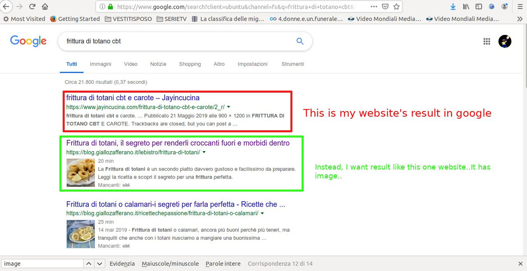Click the blue globe extension icon
This screenshot has height=271, width=527.
click(492, 7)
